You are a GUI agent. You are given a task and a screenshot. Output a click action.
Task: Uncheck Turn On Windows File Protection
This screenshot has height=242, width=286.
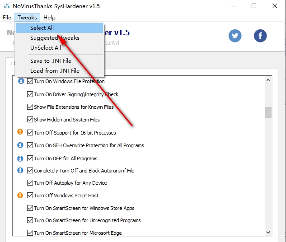(x=30, y=81)
